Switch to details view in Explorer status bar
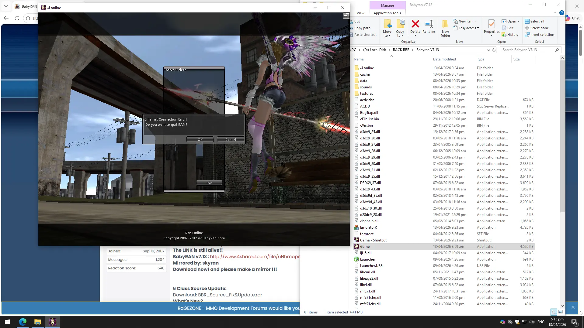Image resolution: width=584 pixels, height=328 pixels. point(554,312)
